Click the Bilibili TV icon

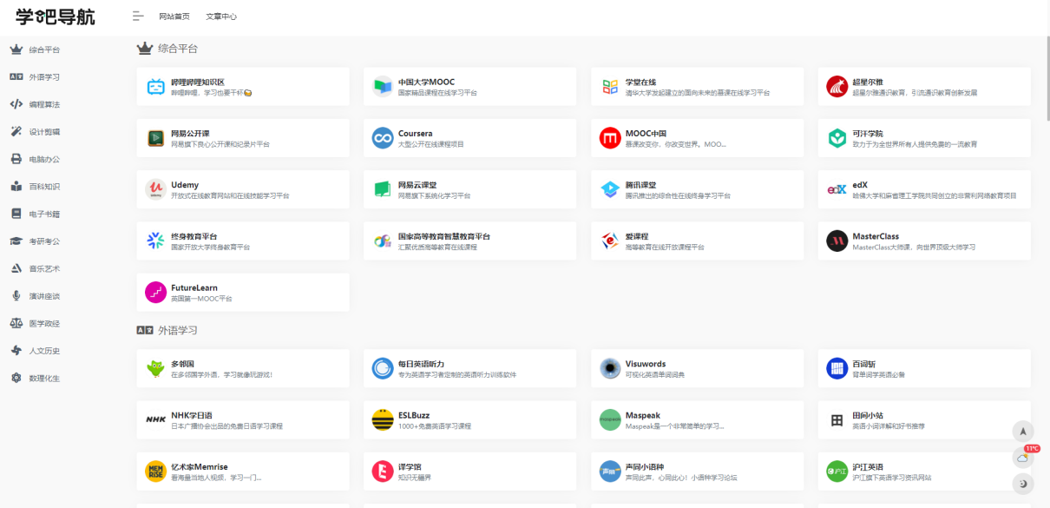(x=155, y=87)
